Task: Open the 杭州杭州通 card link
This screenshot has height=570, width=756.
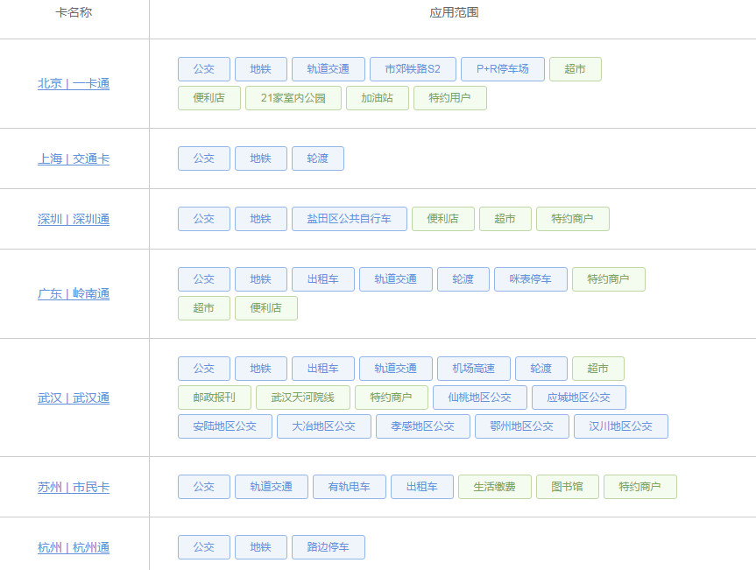Action: coord(74,547)
